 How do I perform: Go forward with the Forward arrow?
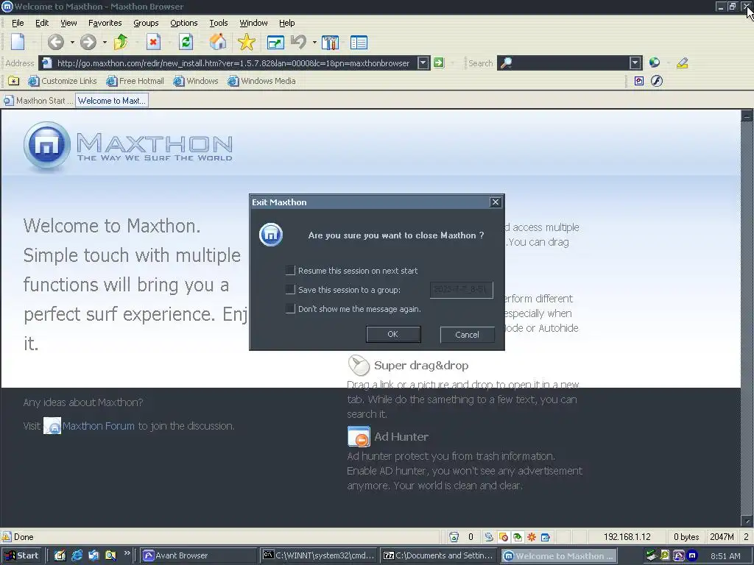[x=88, y=42]
